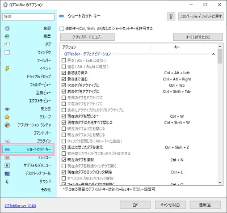The image size is (227, 213).
Task: Uncheck 現在のタブ以外をすべて閉じる checkbox
Action: (x=64, y=122)
